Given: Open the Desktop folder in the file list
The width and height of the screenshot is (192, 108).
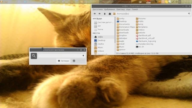Looking at the screenshot, I should pos(121,21).
